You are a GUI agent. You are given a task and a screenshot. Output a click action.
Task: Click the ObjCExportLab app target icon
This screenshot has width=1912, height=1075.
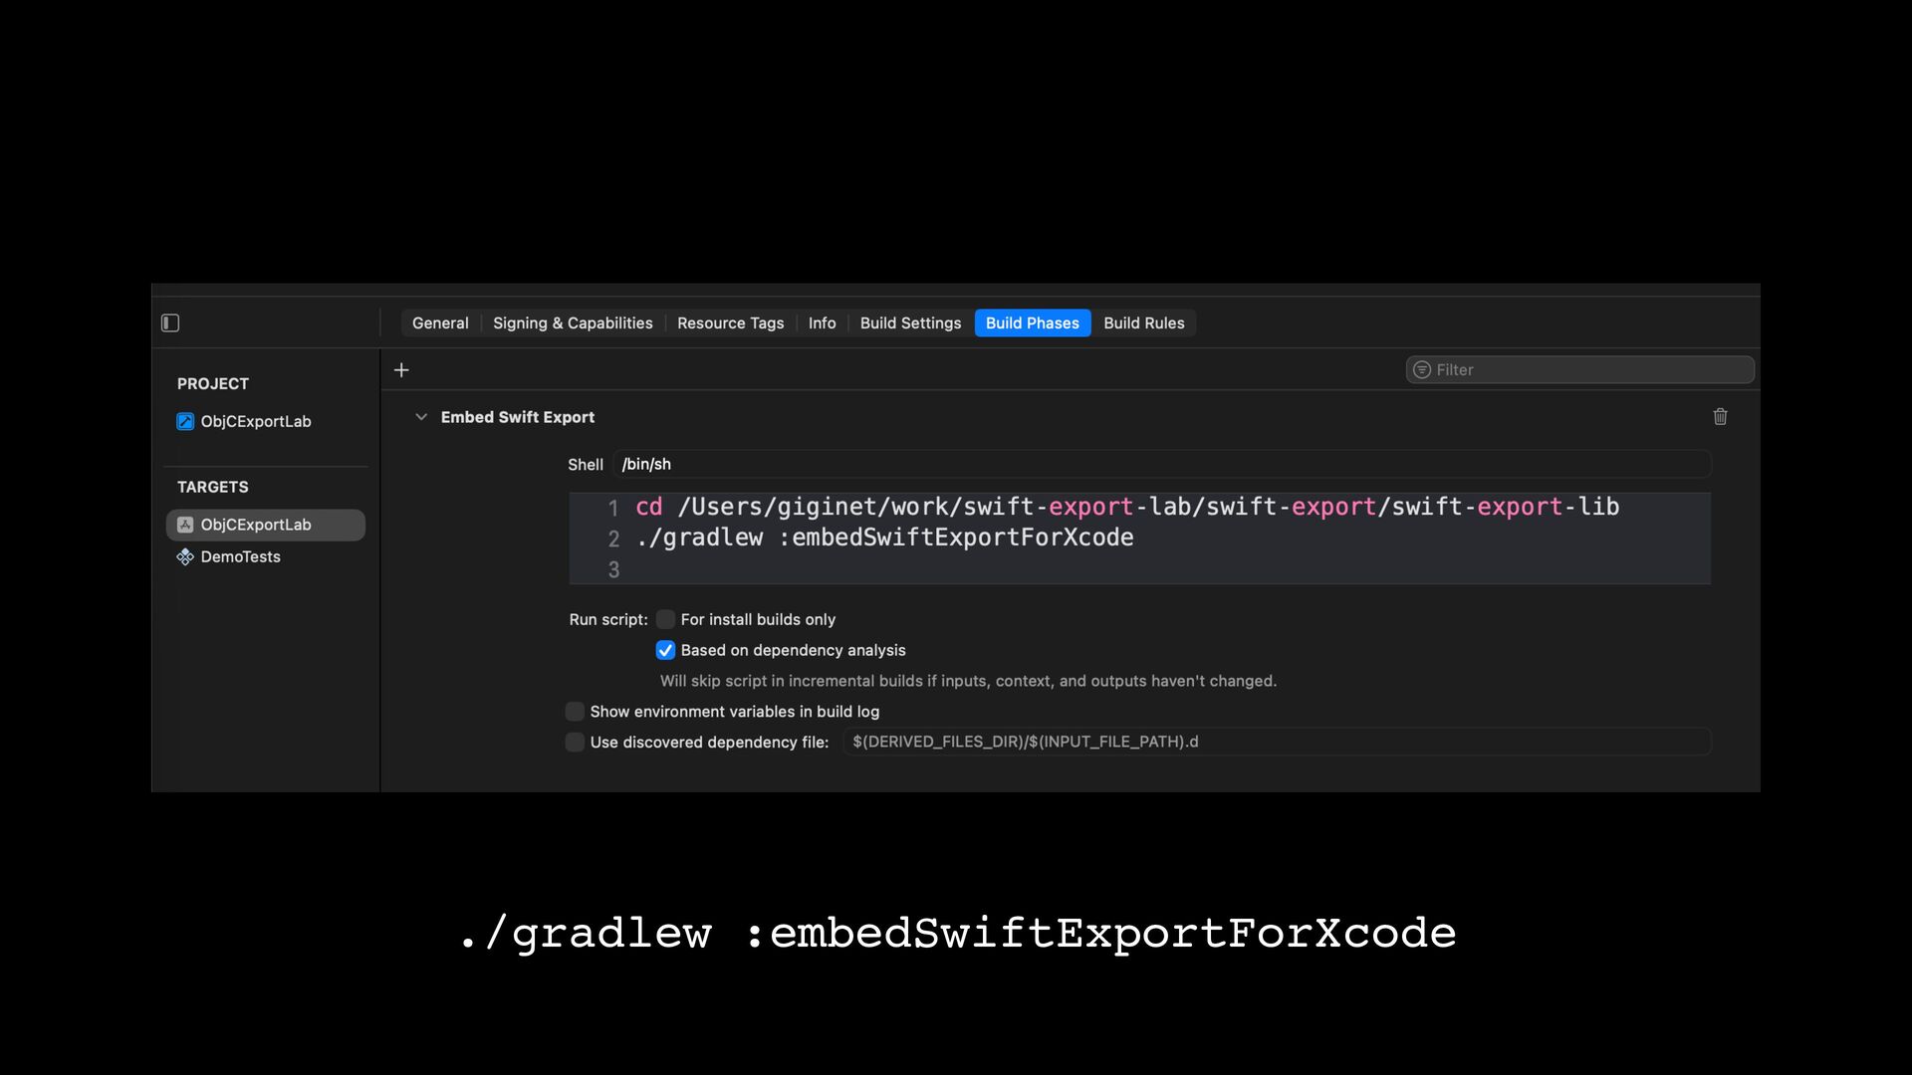[x=185, y=525]
